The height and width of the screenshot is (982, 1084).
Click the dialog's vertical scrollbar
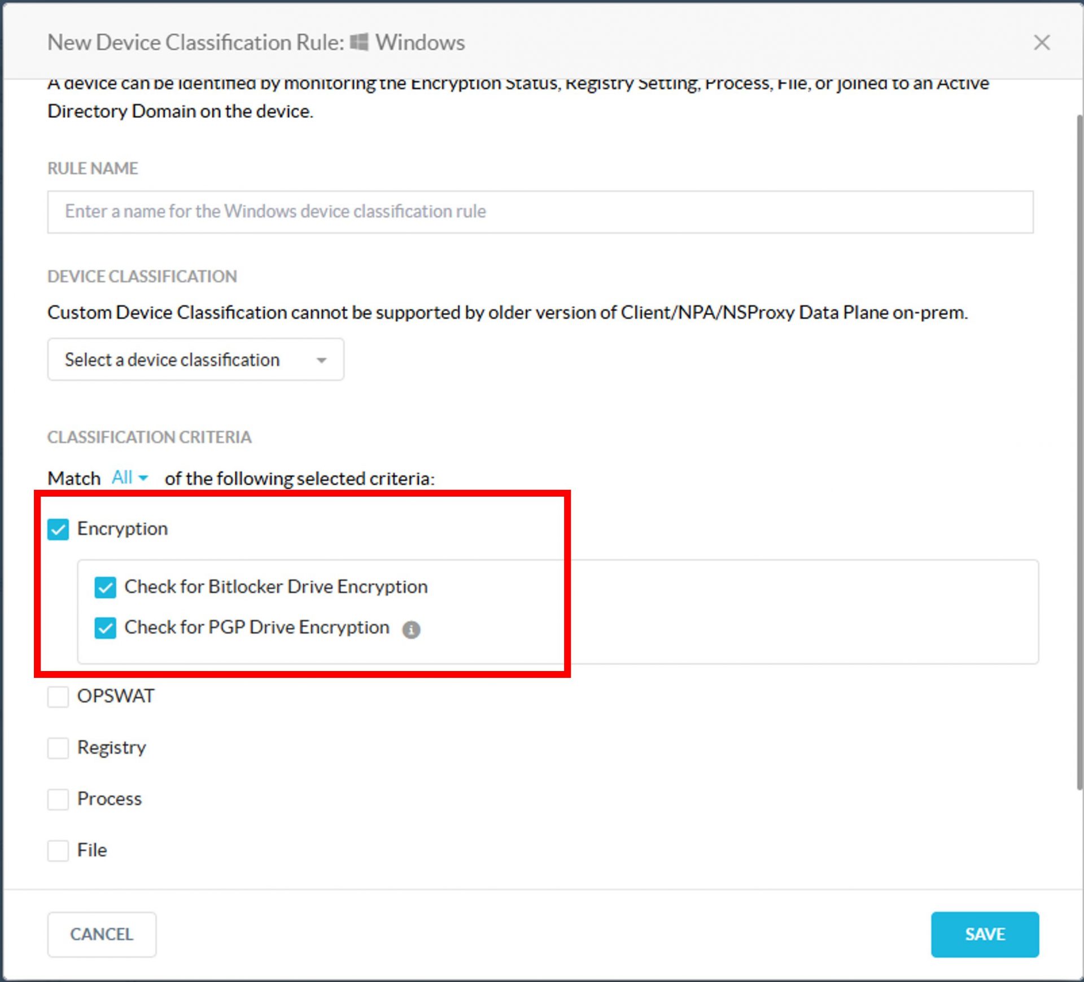[1079, 451]
